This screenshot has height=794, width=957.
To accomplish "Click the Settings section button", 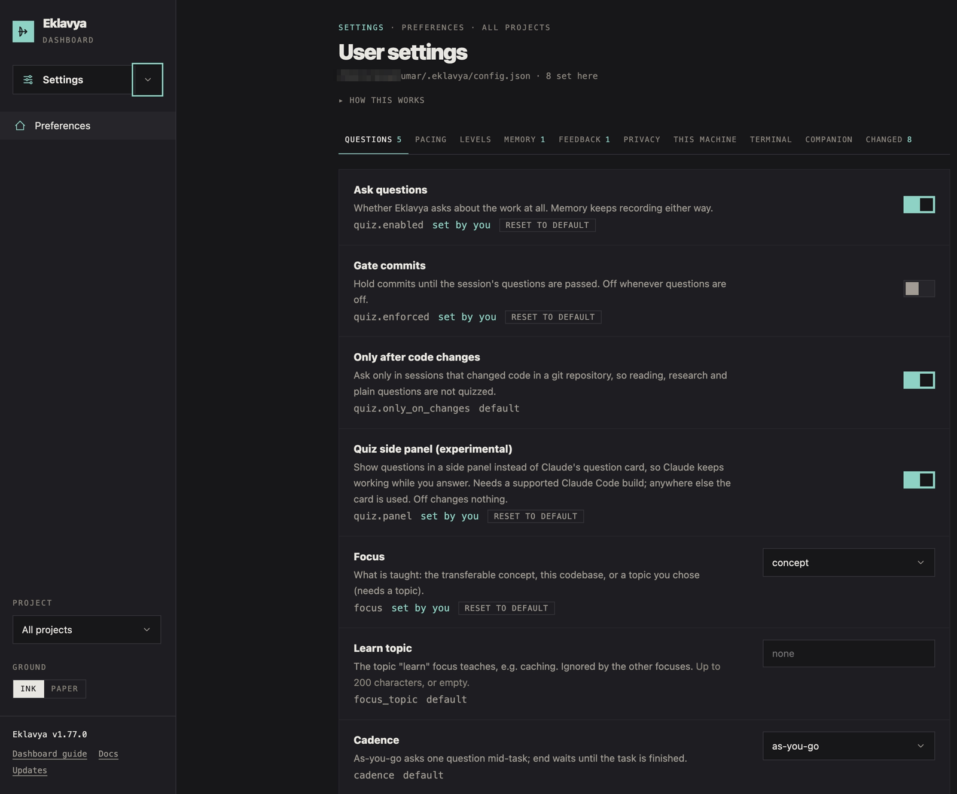I will pos(72,80).
